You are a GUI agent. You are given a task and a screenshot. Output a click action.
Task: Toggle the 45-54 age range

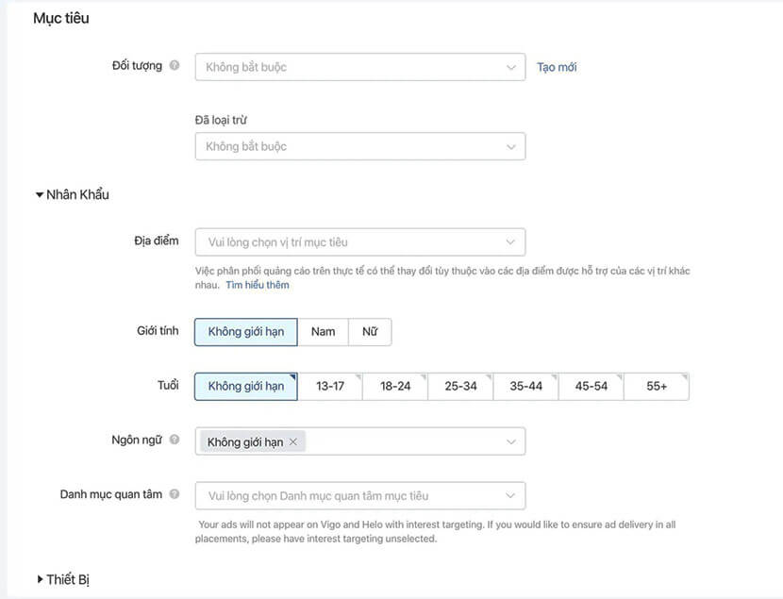(591, 387)
